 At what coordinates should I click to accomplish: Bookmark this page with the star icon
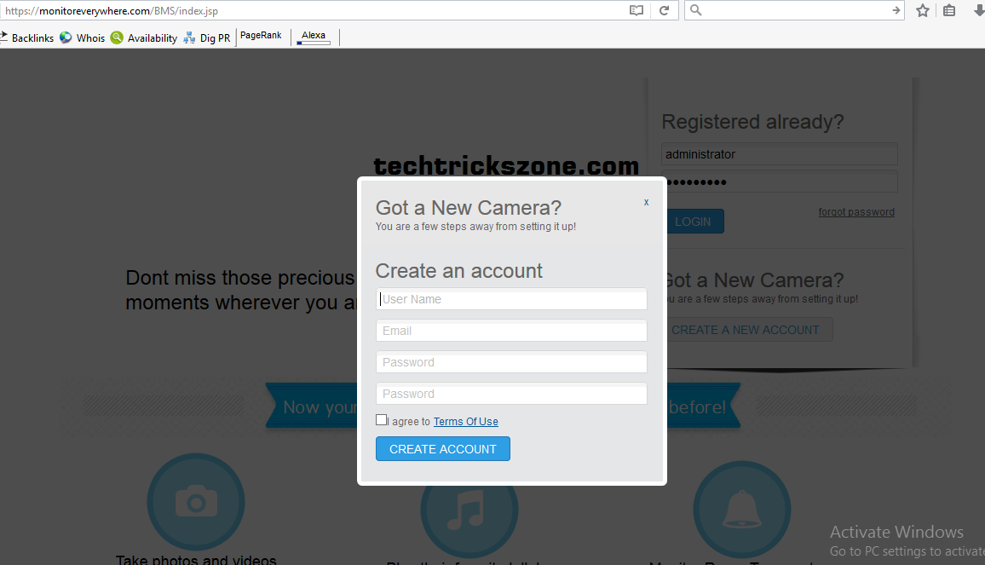922,11
